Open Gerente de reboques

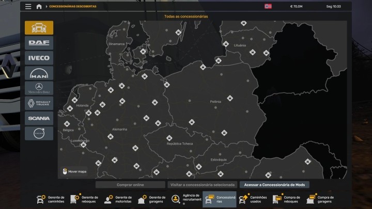point(84,199)
